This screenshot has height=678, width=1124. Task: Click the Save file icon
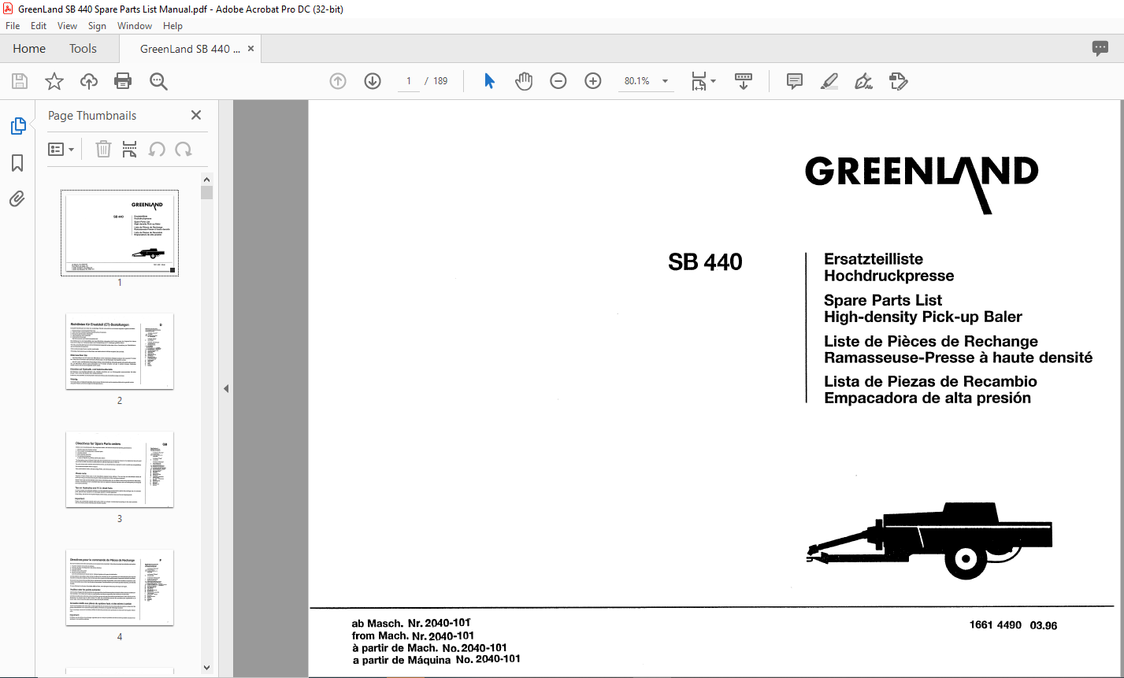click(x=20, y=81)
